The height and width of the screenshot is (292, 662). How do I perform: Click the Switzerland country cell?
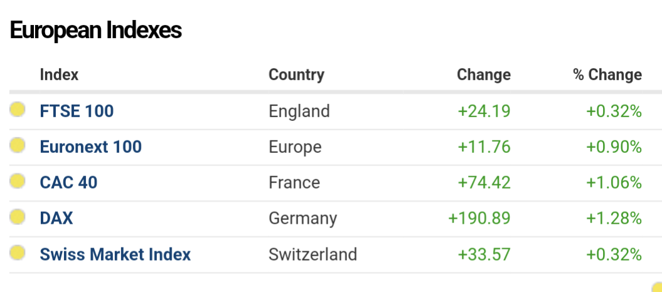(312, 255)
